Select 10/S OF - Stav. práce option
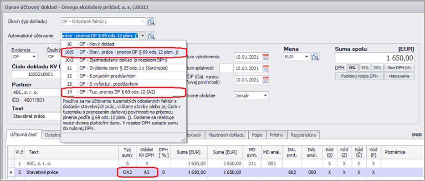Image resolution: width=425 pixels, height=181 pixels. 123,52
